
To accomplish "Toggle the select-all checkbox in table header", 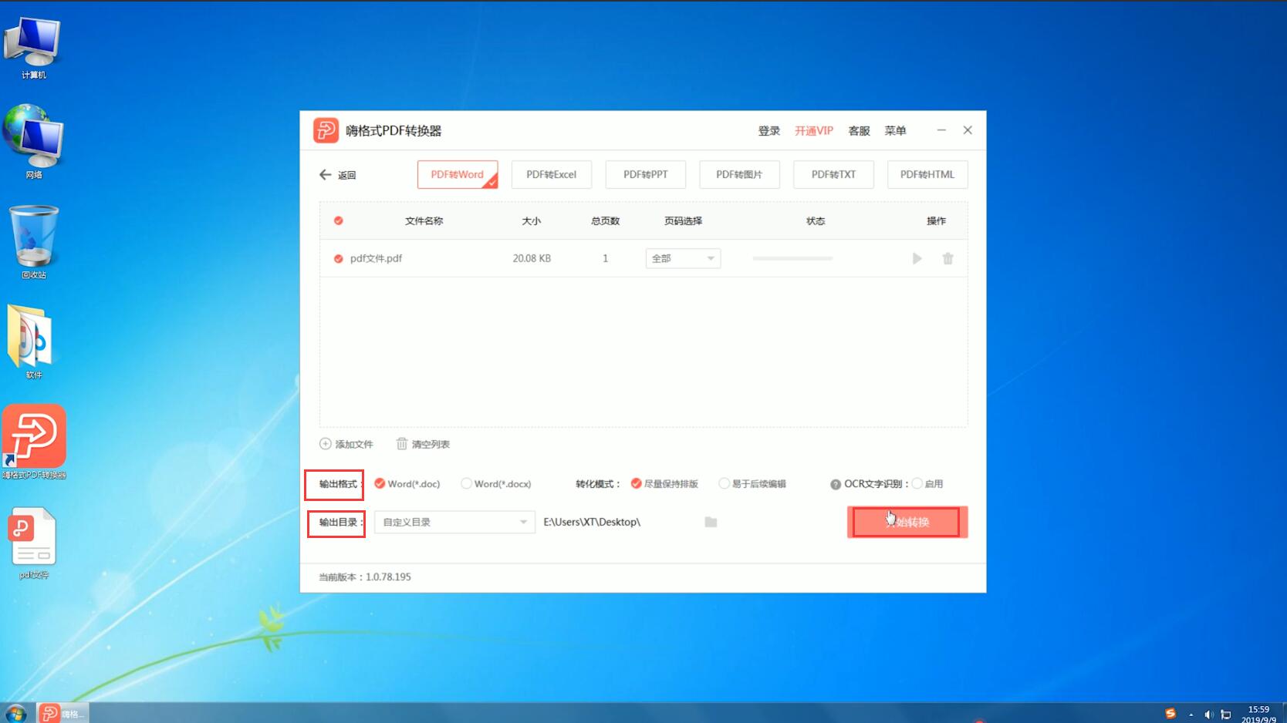I will [x=338, y=221].
